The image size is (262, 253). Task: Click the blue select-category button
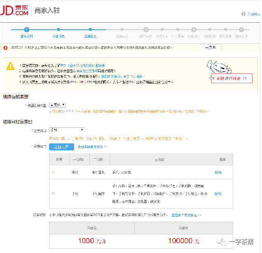[x=61, y=147]
